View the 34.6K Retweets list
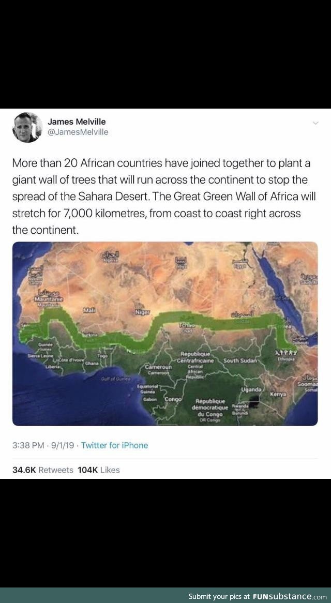The height and width of the screenshot is (603, 331). [x=43, y=470]
